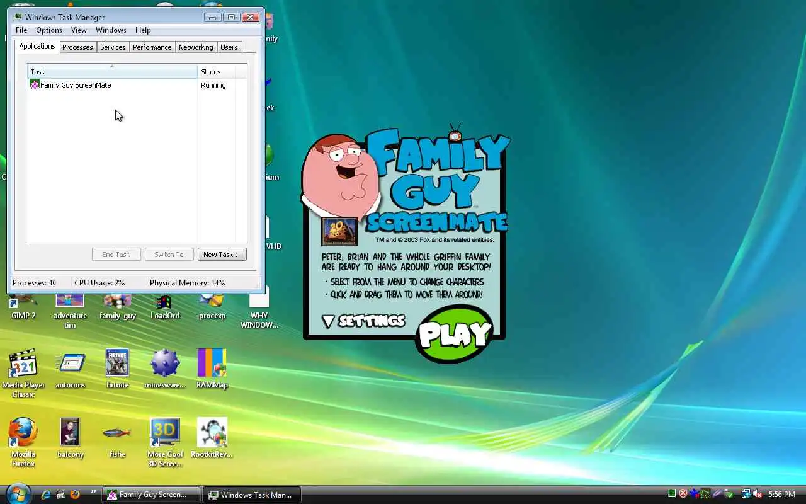Screen dimensions: 806x504
Task: Click the Family Guy Screen... taskbar button
Action: [151, 495]
